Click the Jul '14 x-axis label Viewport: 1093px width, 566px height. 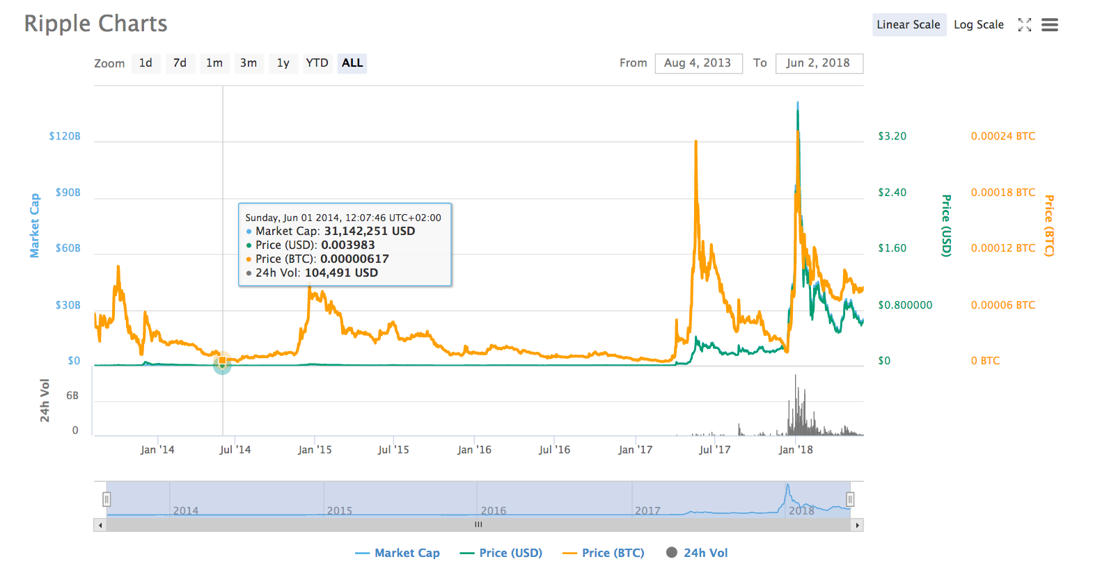[x=235, y=450]
